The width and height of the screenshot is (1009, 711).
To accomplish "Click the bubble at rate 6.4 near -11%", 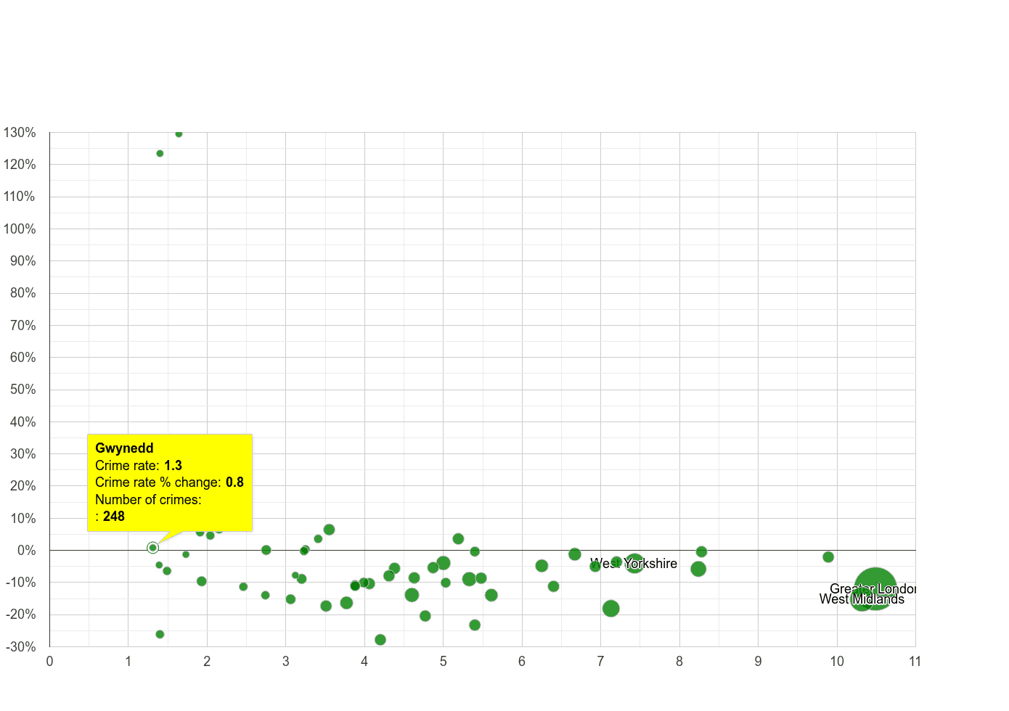I will (x=553, y=586).
